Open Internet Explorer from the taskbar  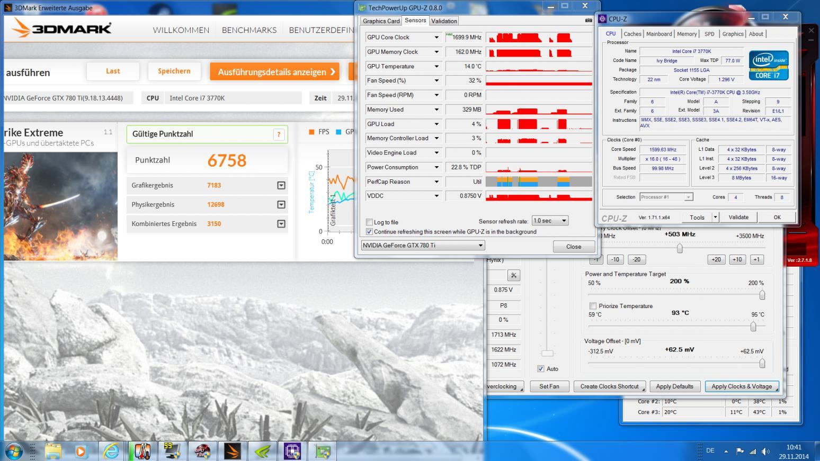[x=111, y=451]
